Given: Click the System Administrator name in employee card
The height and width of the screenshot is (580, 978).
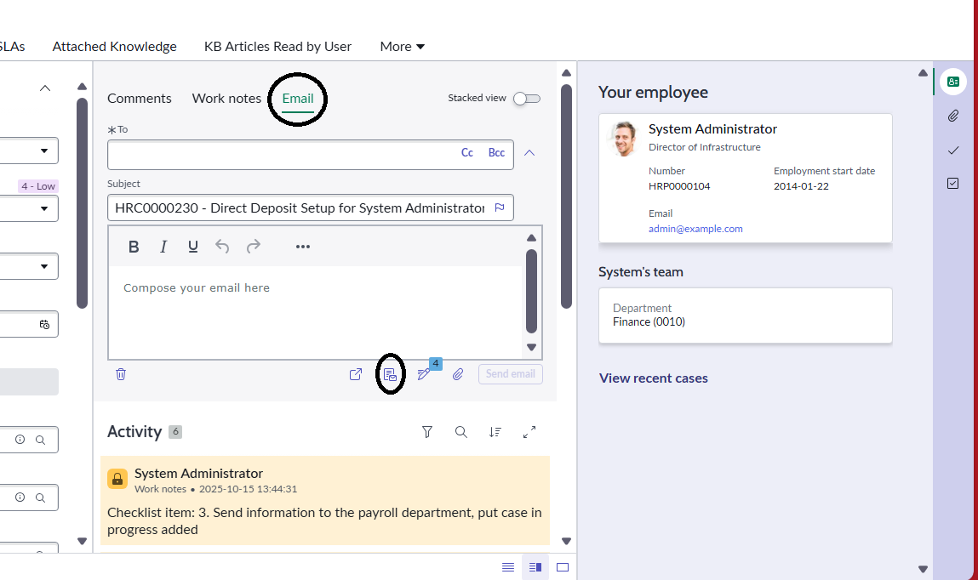Looking at the screenshot, I should click(x=712, y=129).
